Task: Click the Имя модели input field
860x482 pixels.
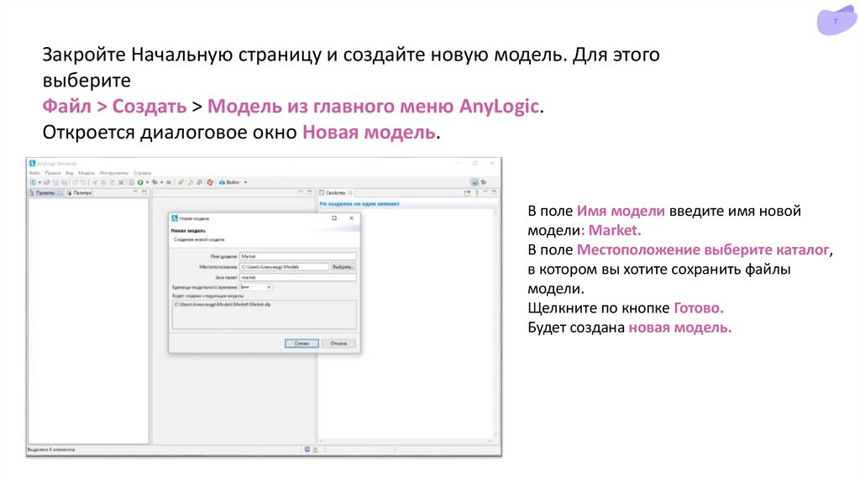Action: pyautogui.click(x=298, y=256)
